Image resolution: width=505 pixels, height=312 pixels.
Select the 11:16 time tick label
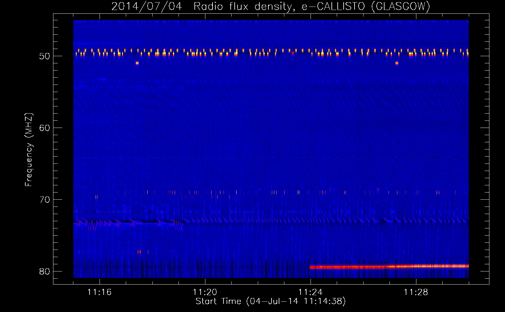point(99,292)
